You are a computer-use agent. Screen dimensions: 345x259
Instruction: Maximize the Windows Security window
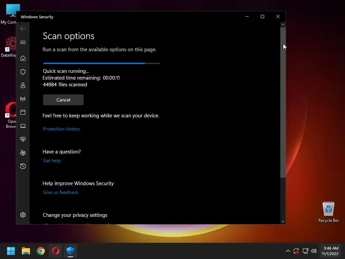click(262, 17)
